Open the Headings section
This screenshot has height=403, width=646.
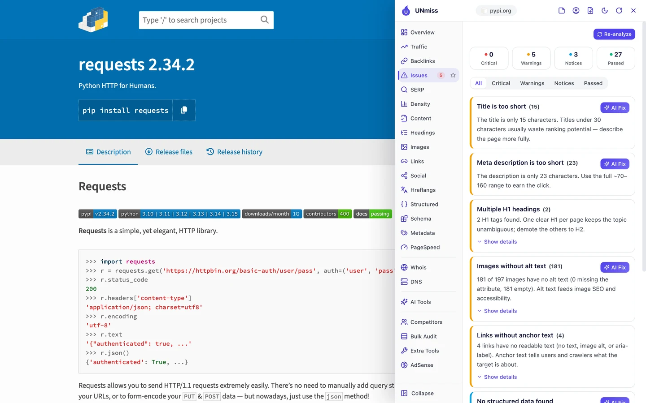pos(428,133)
